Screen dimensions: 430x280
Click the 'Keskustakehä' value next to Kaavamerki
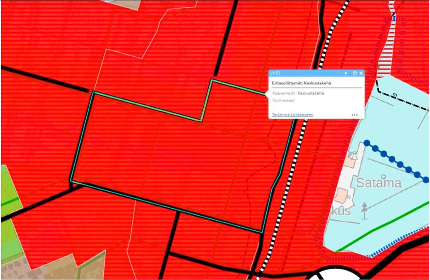pyautogui.click(x=310, y=93)
